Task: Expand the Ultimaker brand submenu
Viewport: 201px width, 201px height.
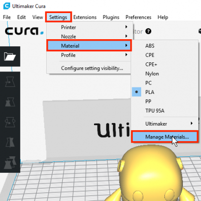Action: click(165, 124)
